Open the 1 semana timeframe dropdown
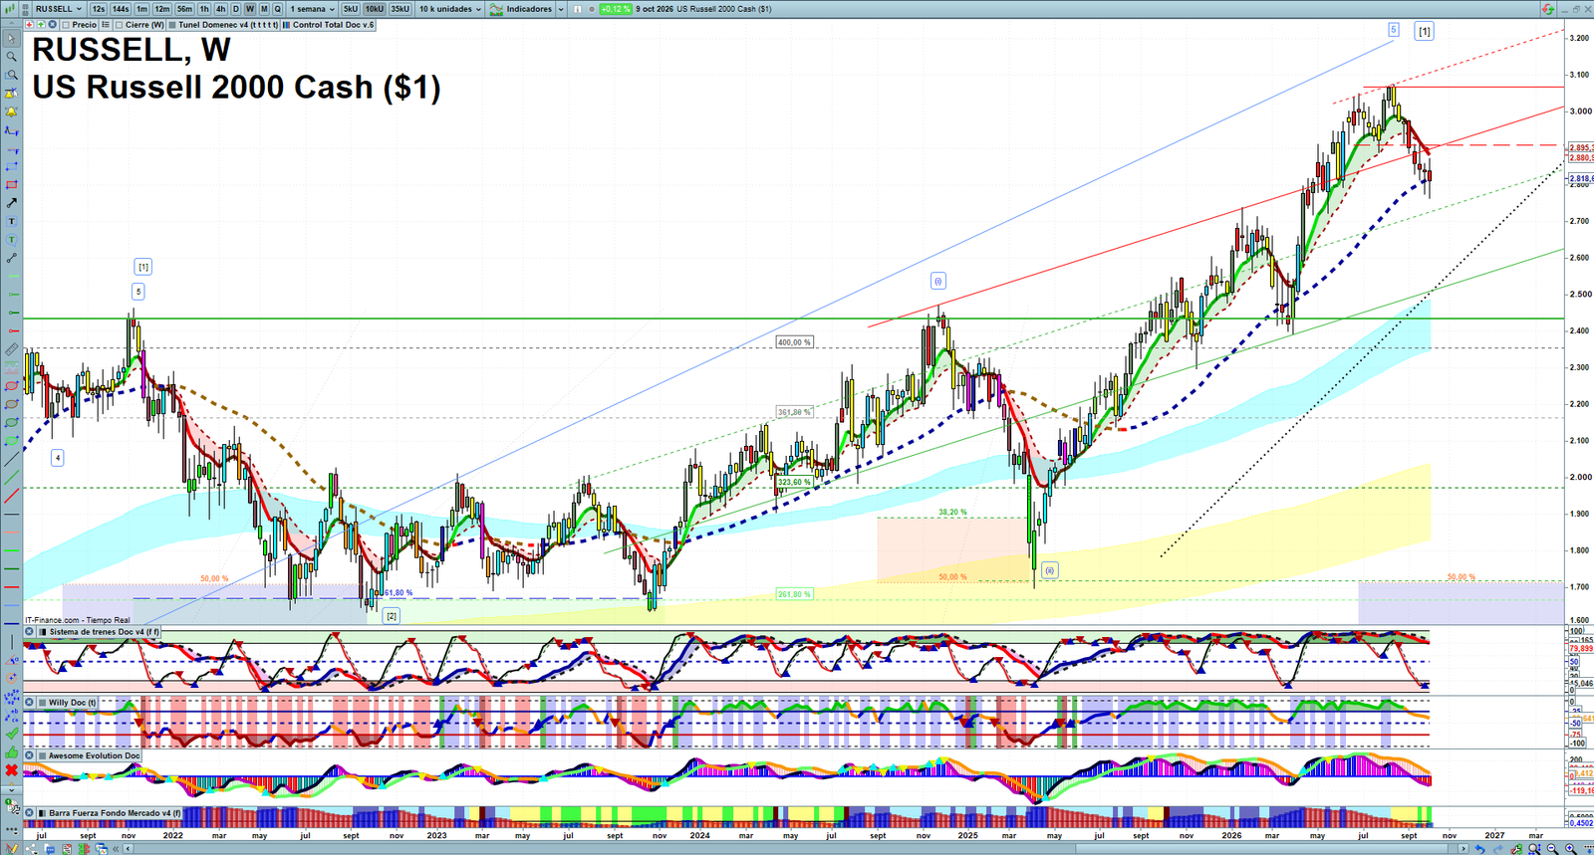 tap(313, 9)
